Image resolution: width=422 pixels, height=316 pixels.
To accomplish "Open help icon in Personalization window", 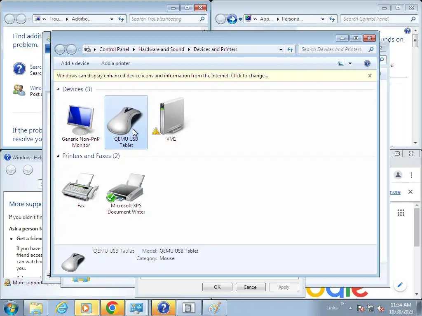I will (408, 30).
